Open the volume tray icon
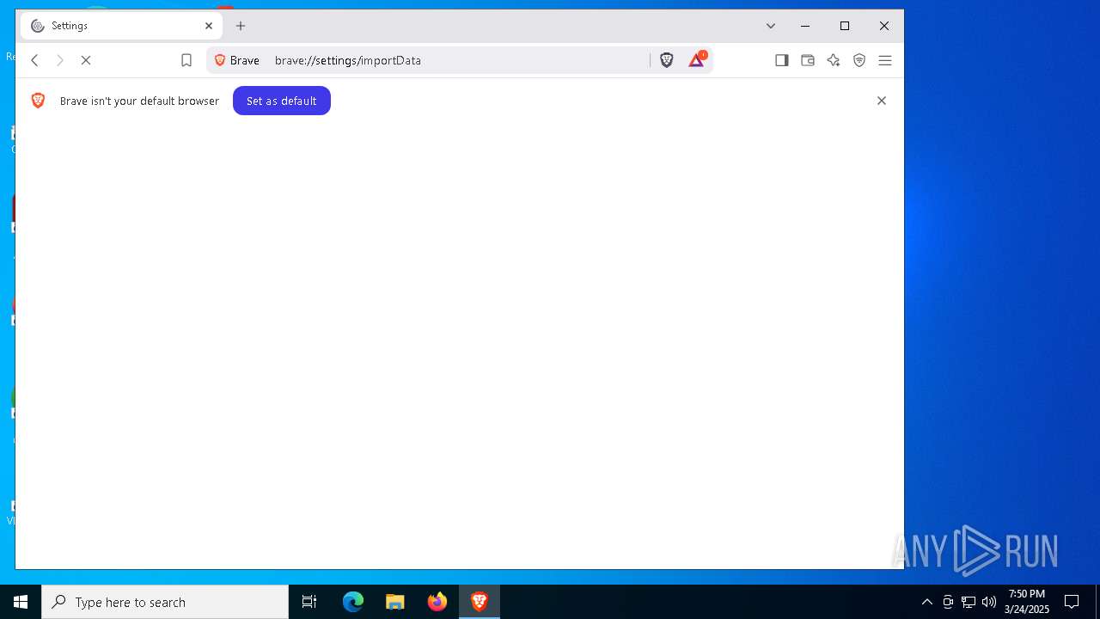 (989, 602)
